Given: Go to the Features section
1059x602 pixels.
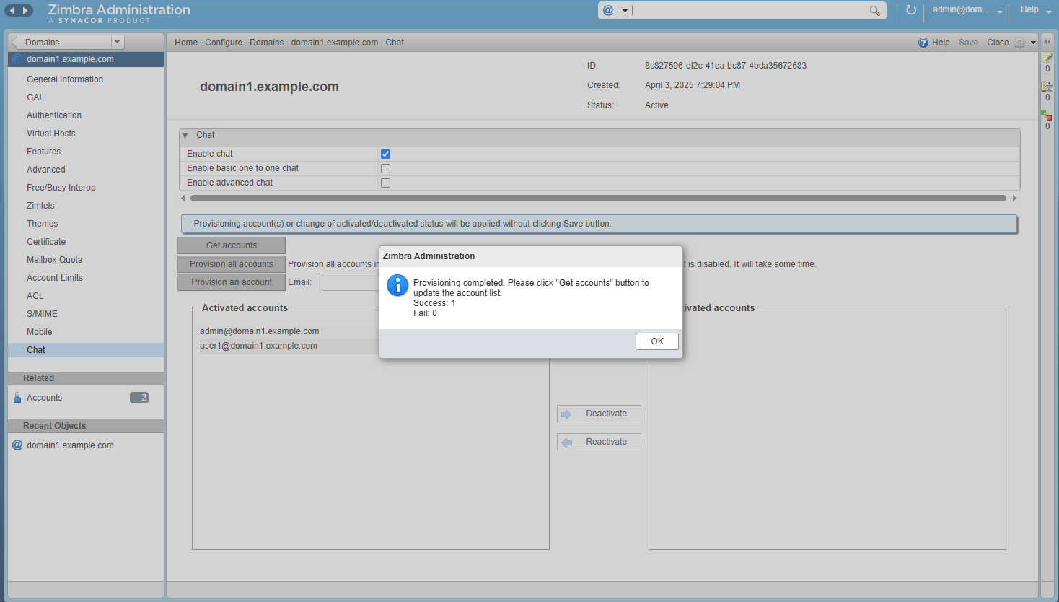Looking at the screenshot, I should pos(44,152).
